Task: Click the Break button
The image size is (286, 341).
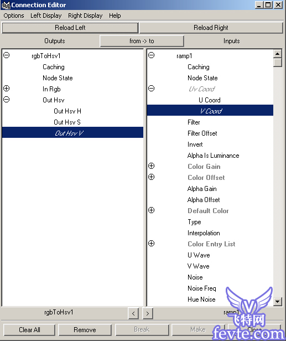Action: tap(142, 330)
